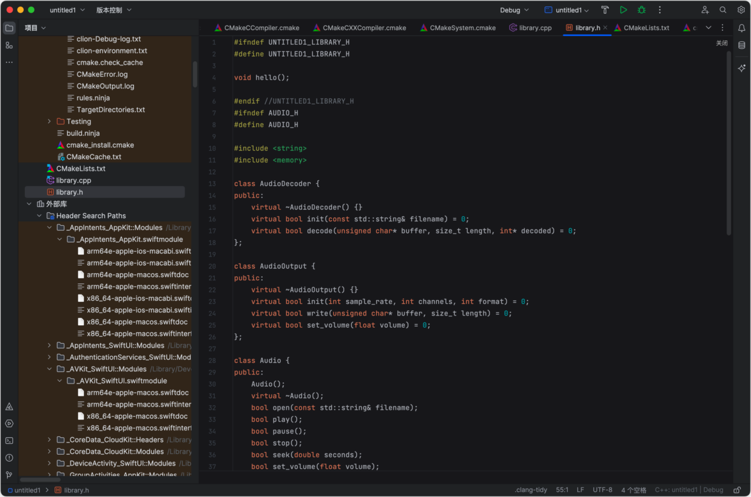Switch to the CMakeCCompiler.cmake tab

pyautogui.click(x=257, y=28)
